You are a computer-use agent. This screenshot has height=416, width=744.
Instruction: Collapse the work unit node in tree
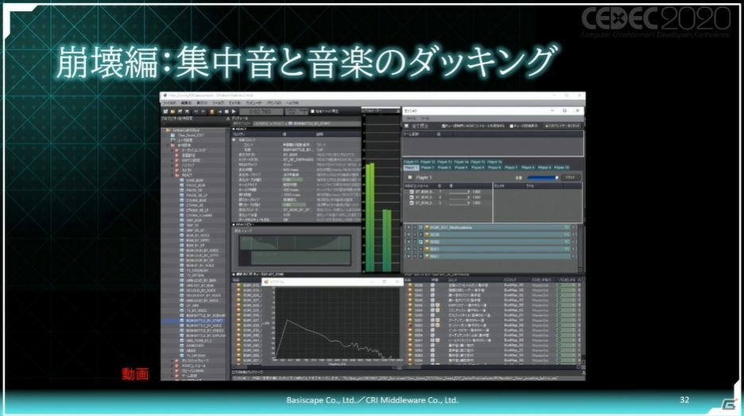click(169, 146)
